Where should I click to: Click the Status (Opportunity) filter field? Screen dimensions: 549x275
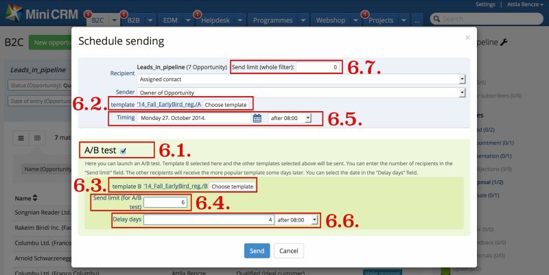tap(40, 85)
